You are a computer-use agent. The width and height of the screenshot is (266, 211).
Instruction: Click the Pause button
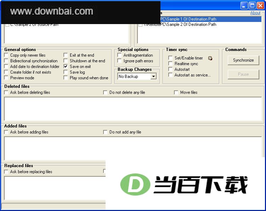243,74
